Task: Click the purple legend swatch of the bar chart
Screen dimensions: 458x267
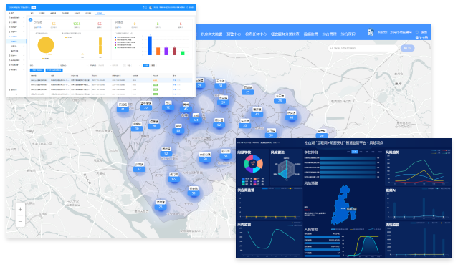Action: click(115, 42)
